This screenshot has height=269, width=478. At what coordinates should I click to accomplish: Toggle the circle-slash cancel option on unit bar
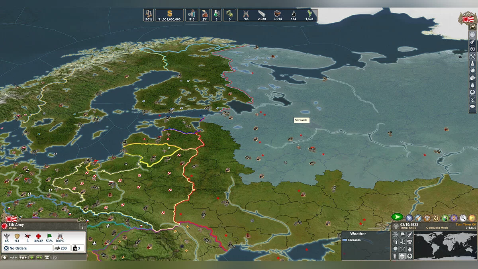pos(54,257)
